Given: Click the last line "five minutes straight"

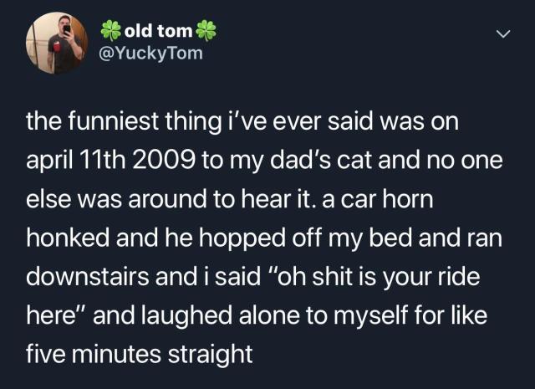Looking at the screenshot, I should (140, 354).
